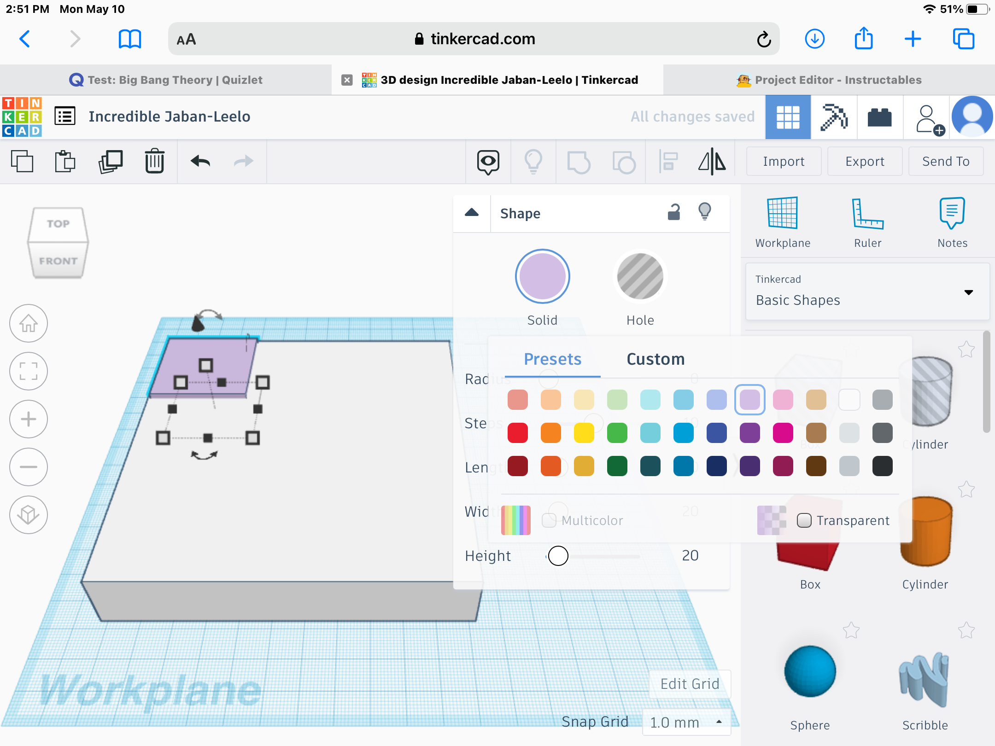Set shape to Hole
Image resolution: width=995 pixels, height=746 pixels.
640,277
